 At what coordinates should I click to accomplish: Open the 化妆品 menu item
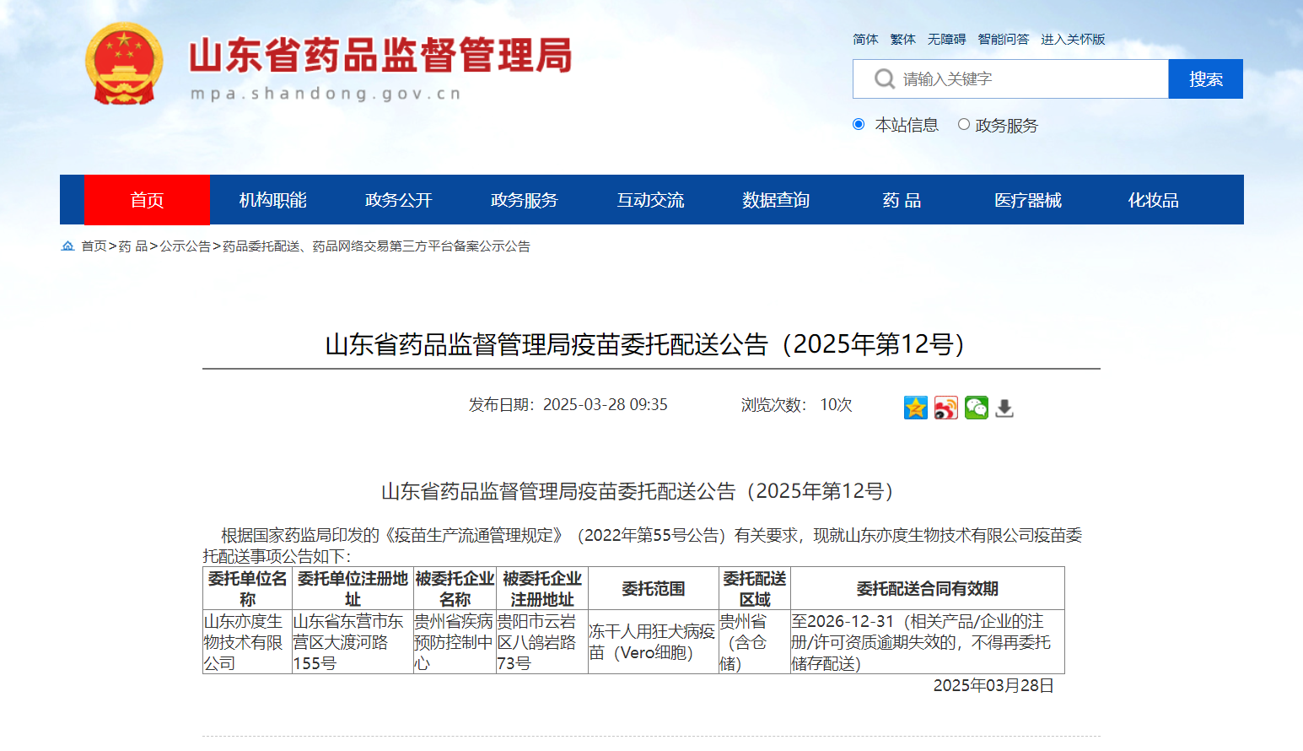pyautogui.click(x=1153, y=200)
